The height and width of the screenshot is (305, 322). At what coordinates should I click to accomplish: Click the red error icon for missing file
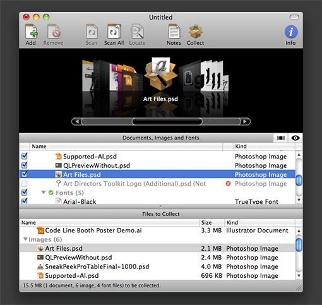(x=228, y=184)
